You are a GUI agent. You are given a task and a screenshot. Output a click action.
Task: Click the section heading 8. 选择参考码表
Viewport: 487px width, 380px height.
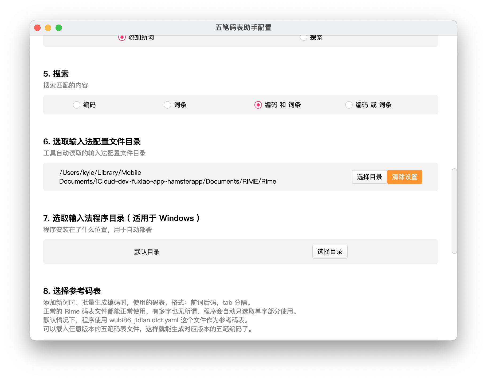click(72, 291)
